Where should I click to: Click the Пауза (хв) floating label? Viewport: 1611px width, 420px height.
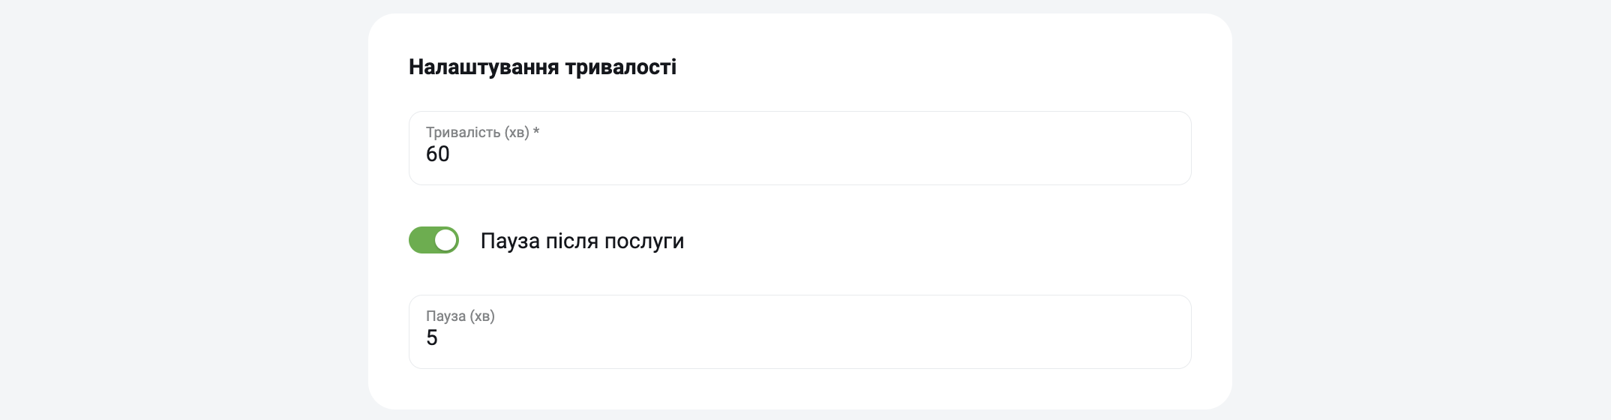[x=460, y=316]
